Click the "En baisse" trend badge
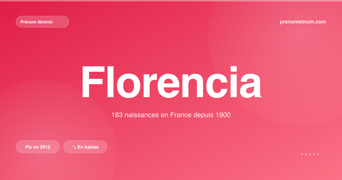 (x=85, y=147)
